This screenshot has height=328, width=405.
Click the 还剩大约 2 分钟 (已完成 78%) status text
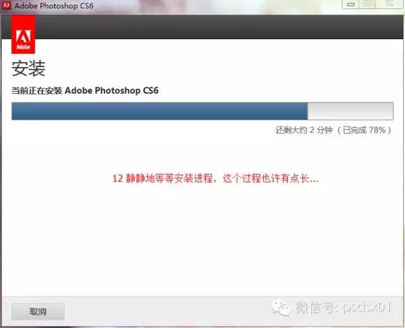[333, 130]
